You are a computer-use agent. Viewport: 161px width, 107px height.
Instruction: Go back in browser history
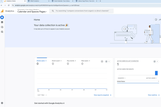point(1,5)
